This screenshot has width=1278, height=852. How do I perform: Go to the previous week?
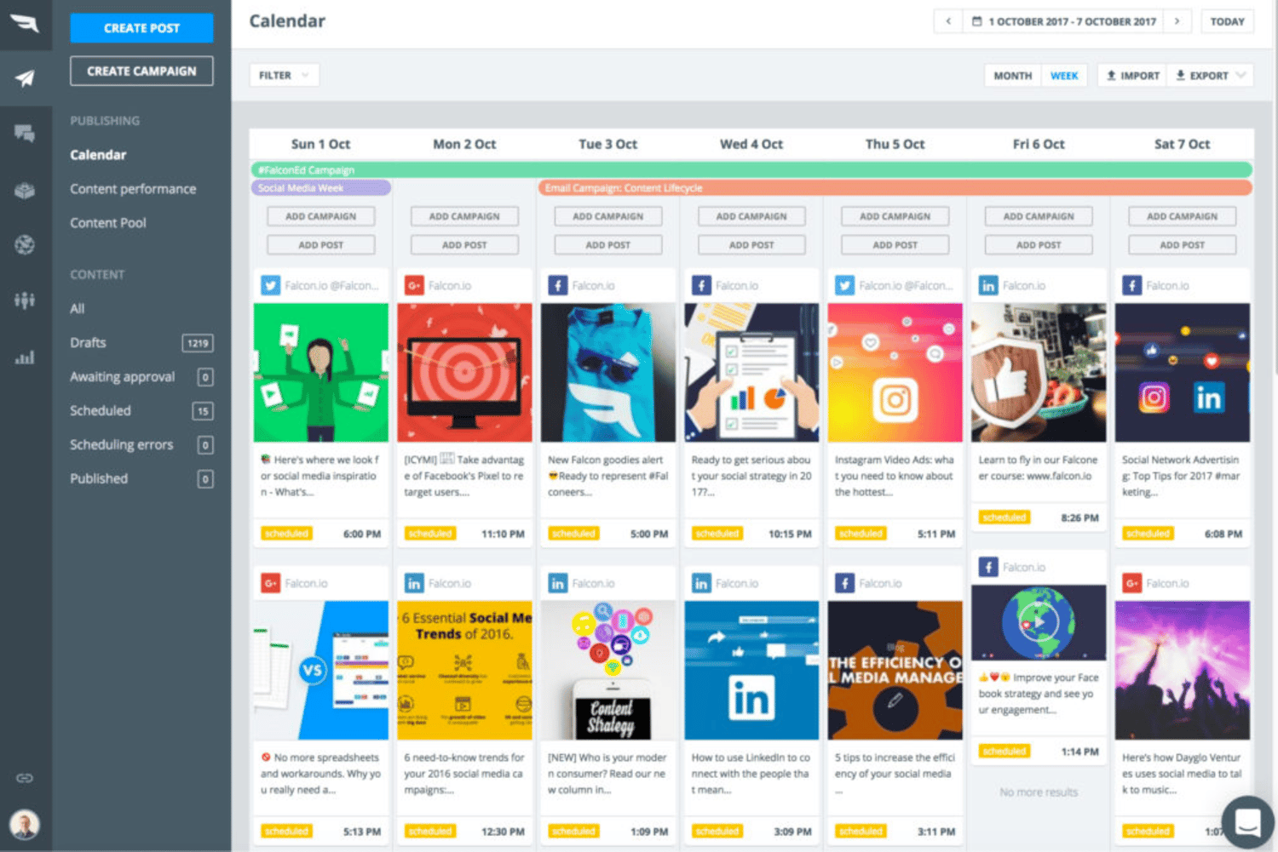(x=948, y=21)
